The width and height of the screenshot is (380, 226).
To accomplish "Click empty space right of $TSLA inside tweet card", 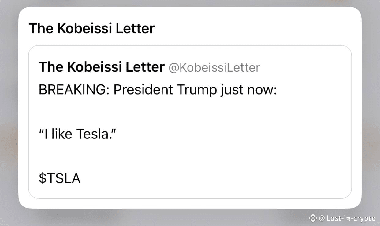I will pyautogui.click(x=214, y=178).
